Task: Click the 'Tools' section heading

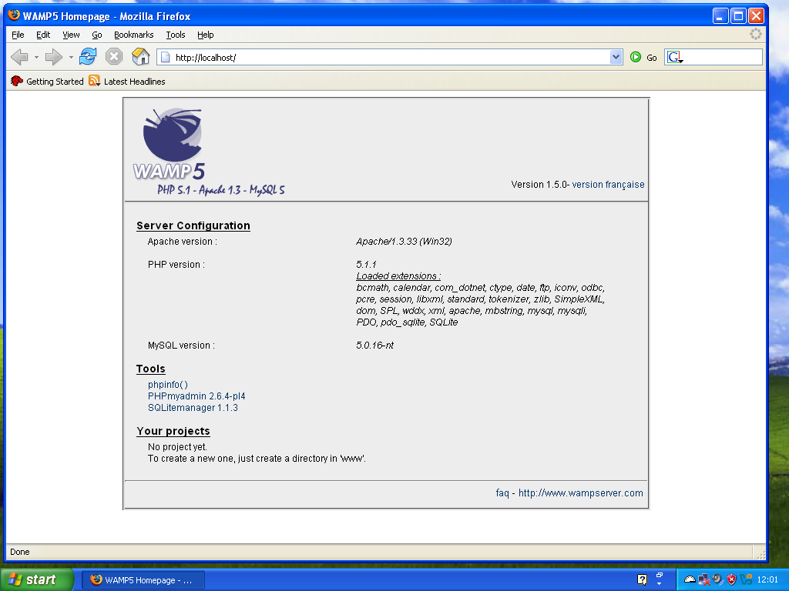Action: coord(150,369)
